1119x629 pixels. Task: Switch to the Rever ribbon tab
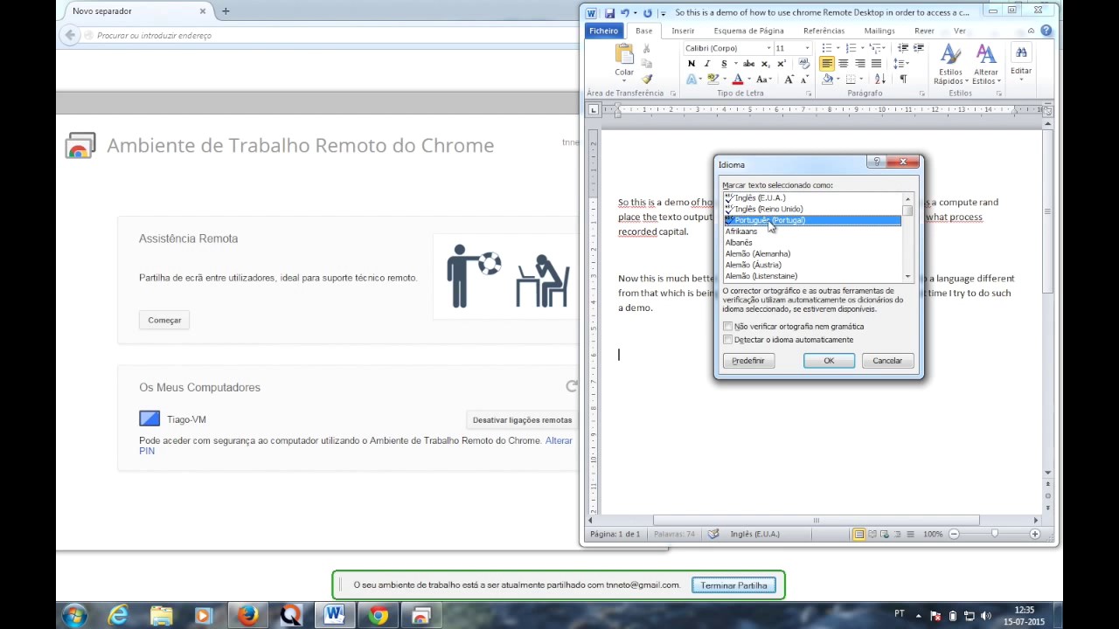pyautogui.click(x=924, y=31)
